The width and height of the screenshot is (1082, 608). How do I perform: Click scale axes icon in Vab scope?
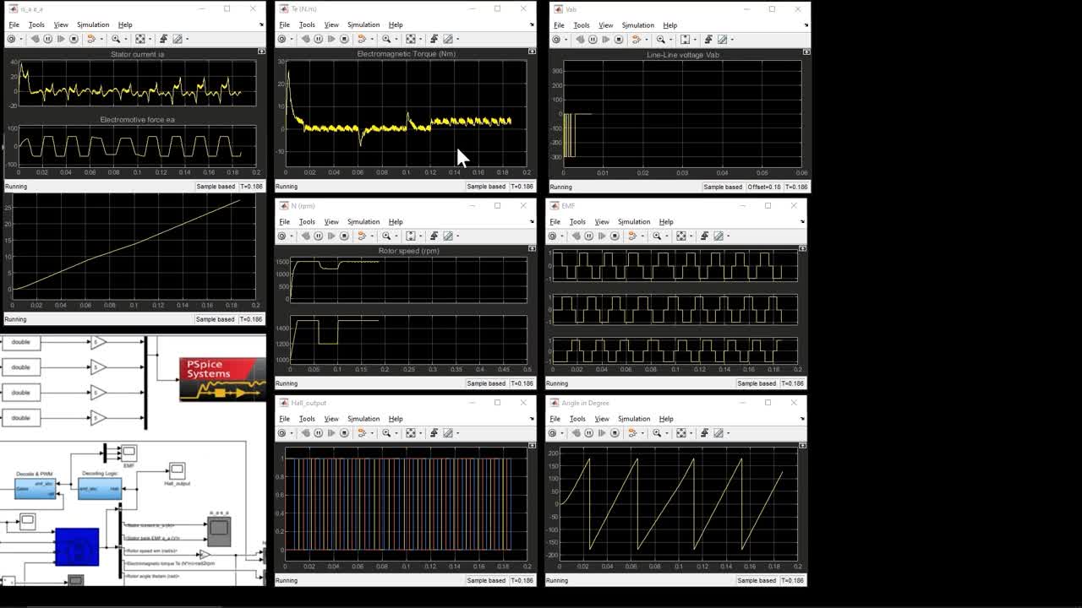coord(685,39)
